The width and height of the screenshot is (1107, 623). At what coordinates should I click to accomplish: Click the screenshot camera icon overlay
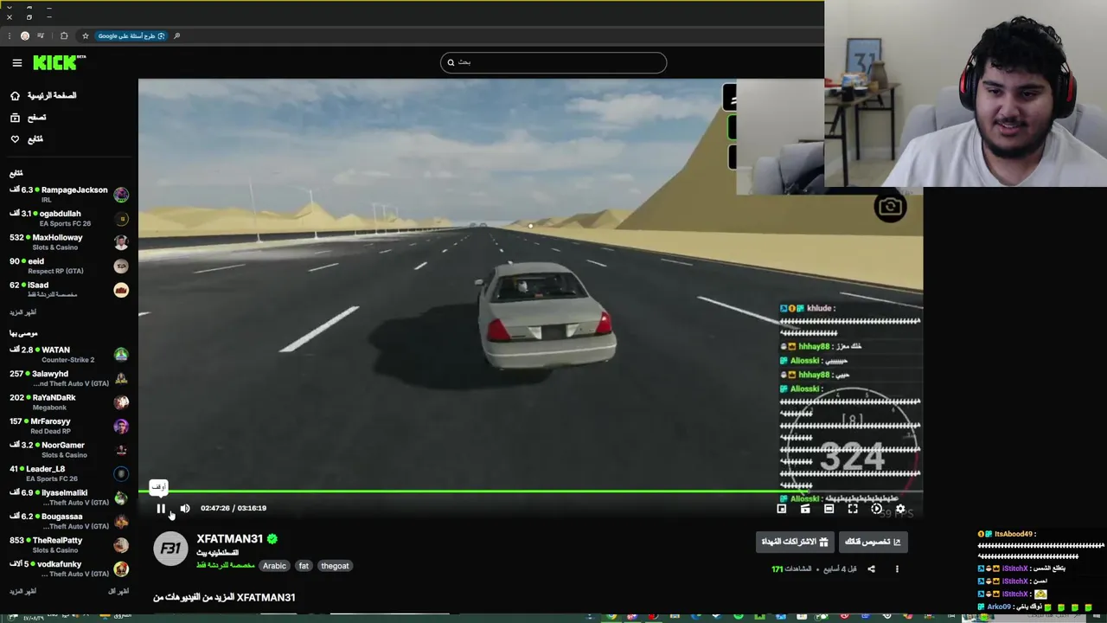[890, 207]
